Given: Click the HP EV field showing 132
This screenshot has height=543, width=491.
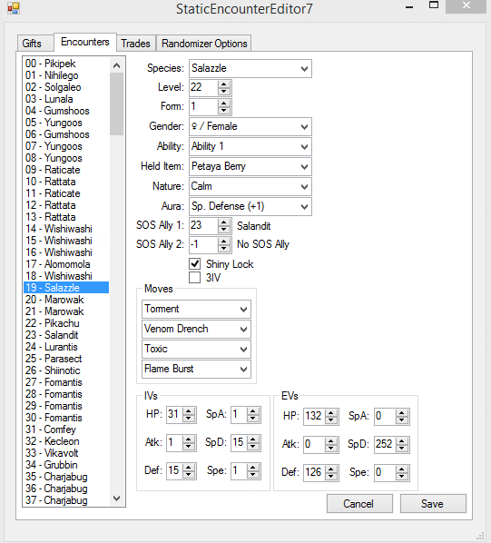Looking at the screenshot, I should 315,416.
